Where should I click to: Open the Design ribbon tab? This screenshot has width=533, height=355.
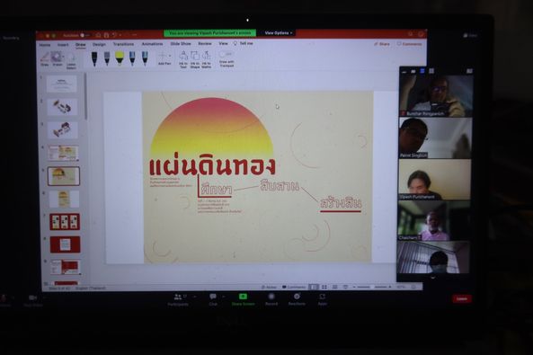click(99, 44)
